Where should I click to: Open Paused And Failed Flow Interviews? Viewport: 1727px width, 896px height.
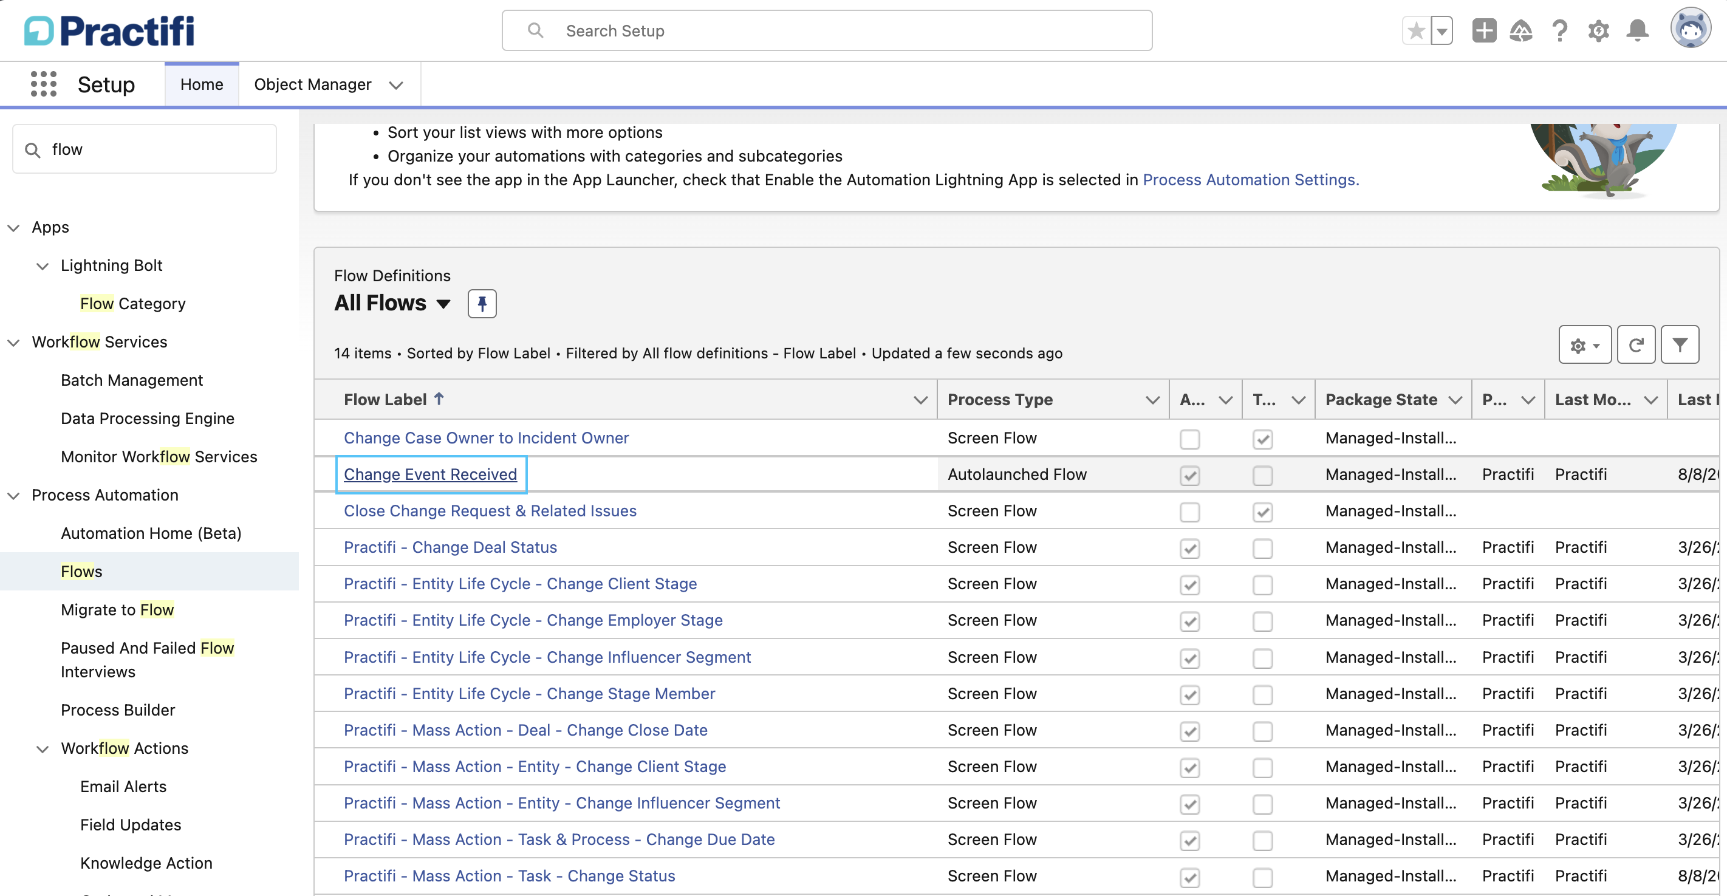pyautogui.click(x=148, y=660)
